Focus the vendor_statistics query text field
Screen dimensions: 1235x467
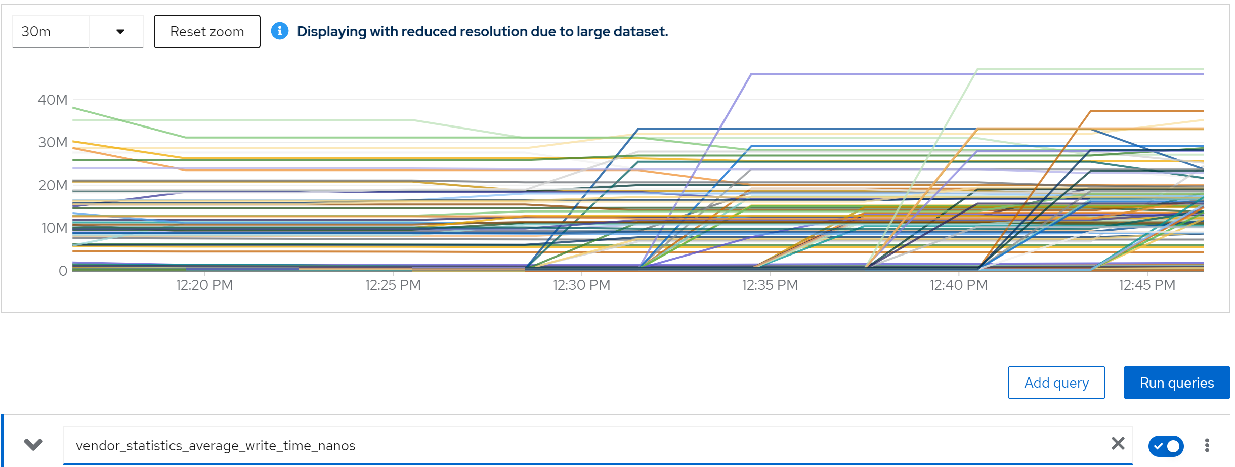coord(582,445)
